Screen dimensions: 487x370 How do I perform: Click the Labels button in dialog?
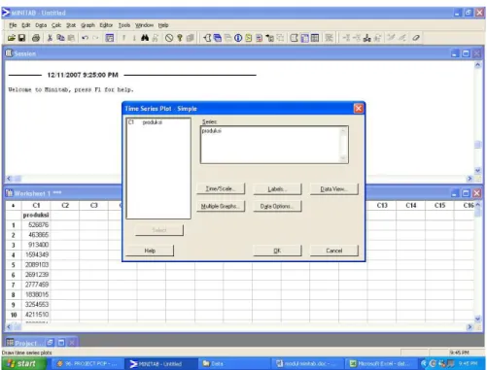tap(277, 189)
